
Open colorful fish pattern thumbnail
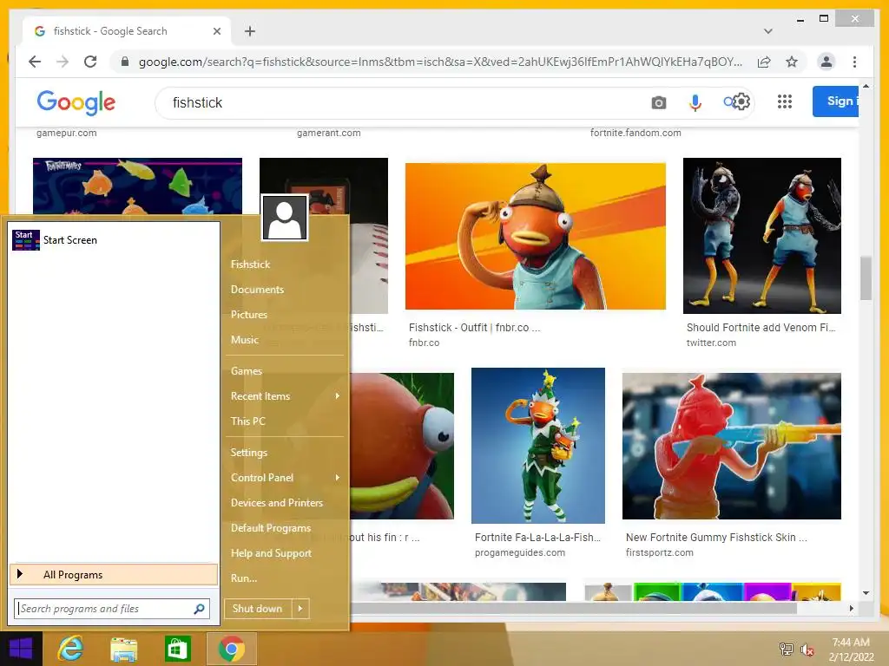click(x=137, y=186)
